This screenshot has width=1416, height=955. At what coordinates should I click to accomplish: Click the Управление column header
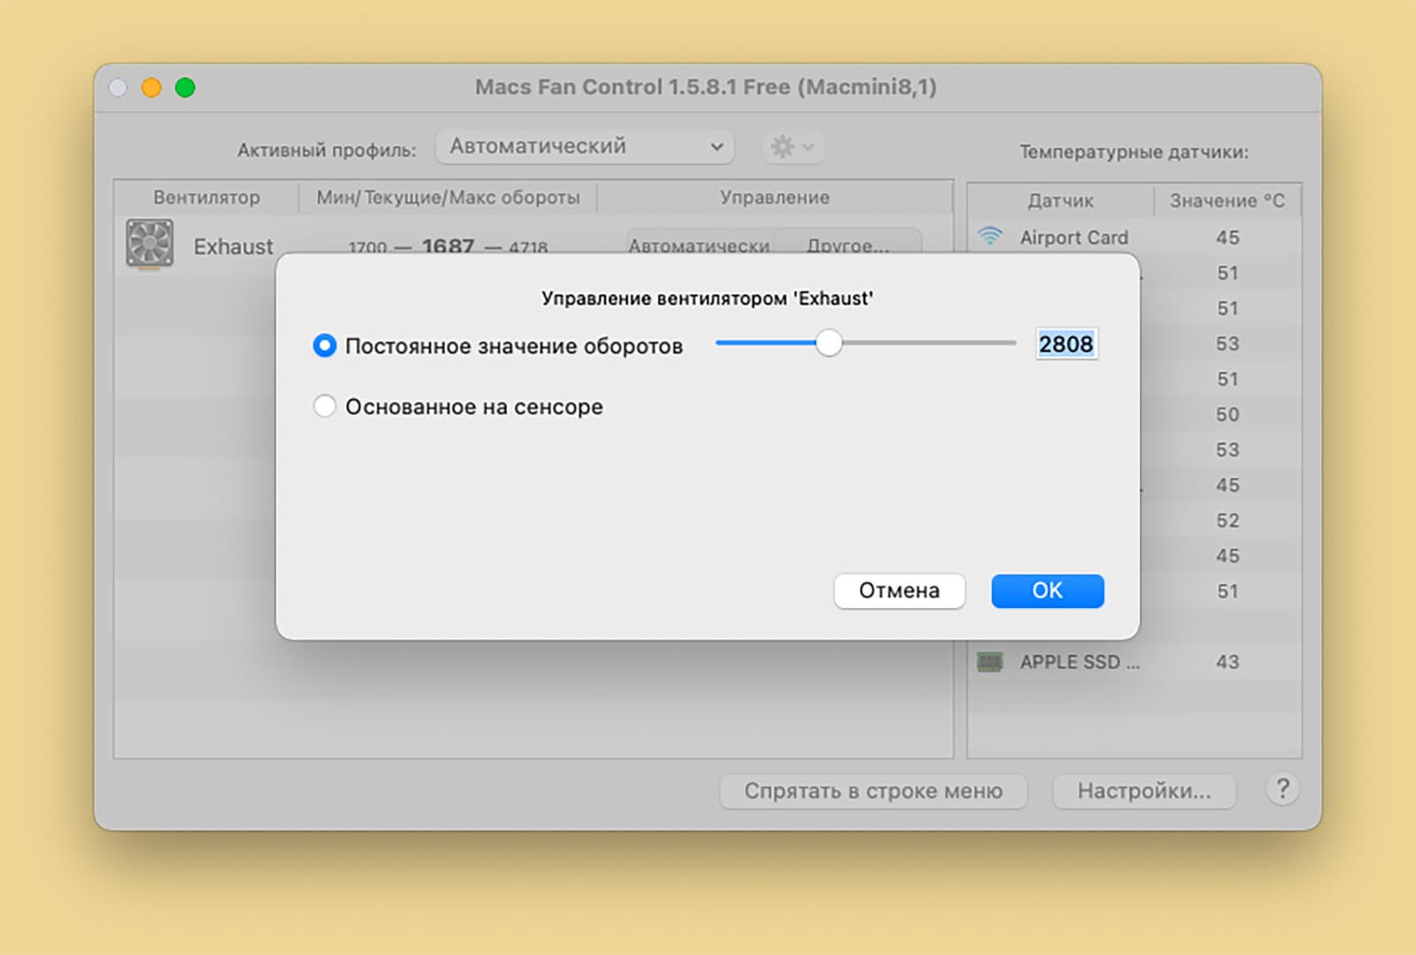point(775,197)
